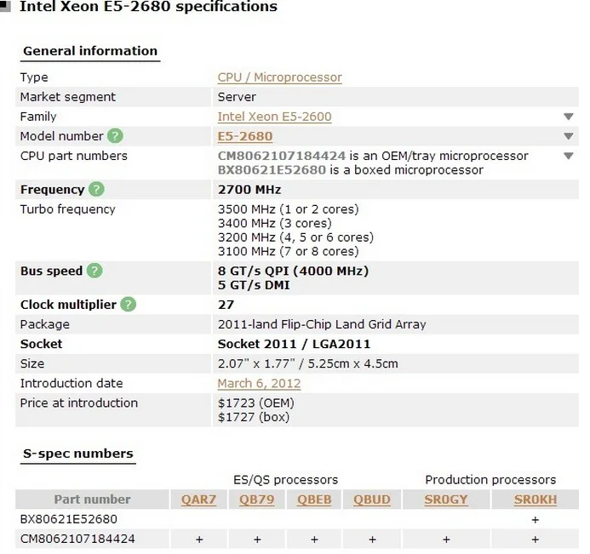Open the March 6, 2012 date link
Screen dimensions: 590x554
coord(259,384)
